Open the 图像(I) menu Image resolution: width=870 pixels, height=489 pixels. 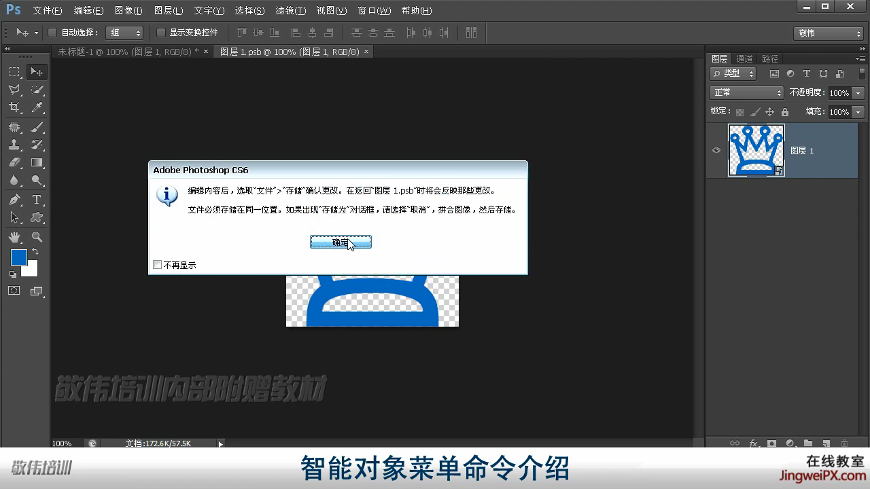[x=128, y=11]
